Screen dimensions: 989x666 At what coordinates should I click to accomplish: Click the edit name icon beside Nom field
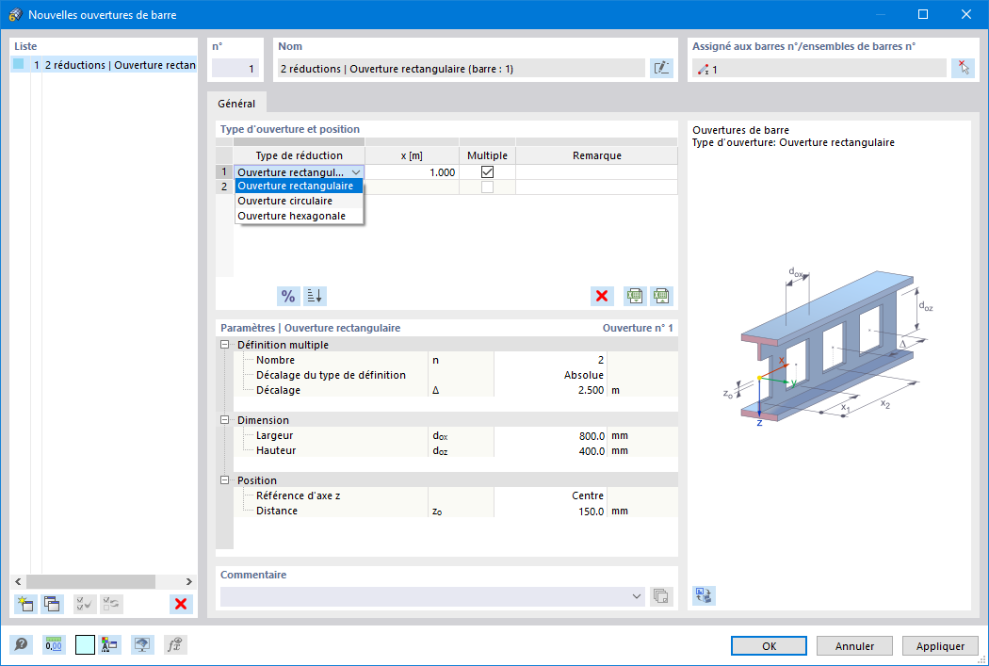[x=661, y=68]
